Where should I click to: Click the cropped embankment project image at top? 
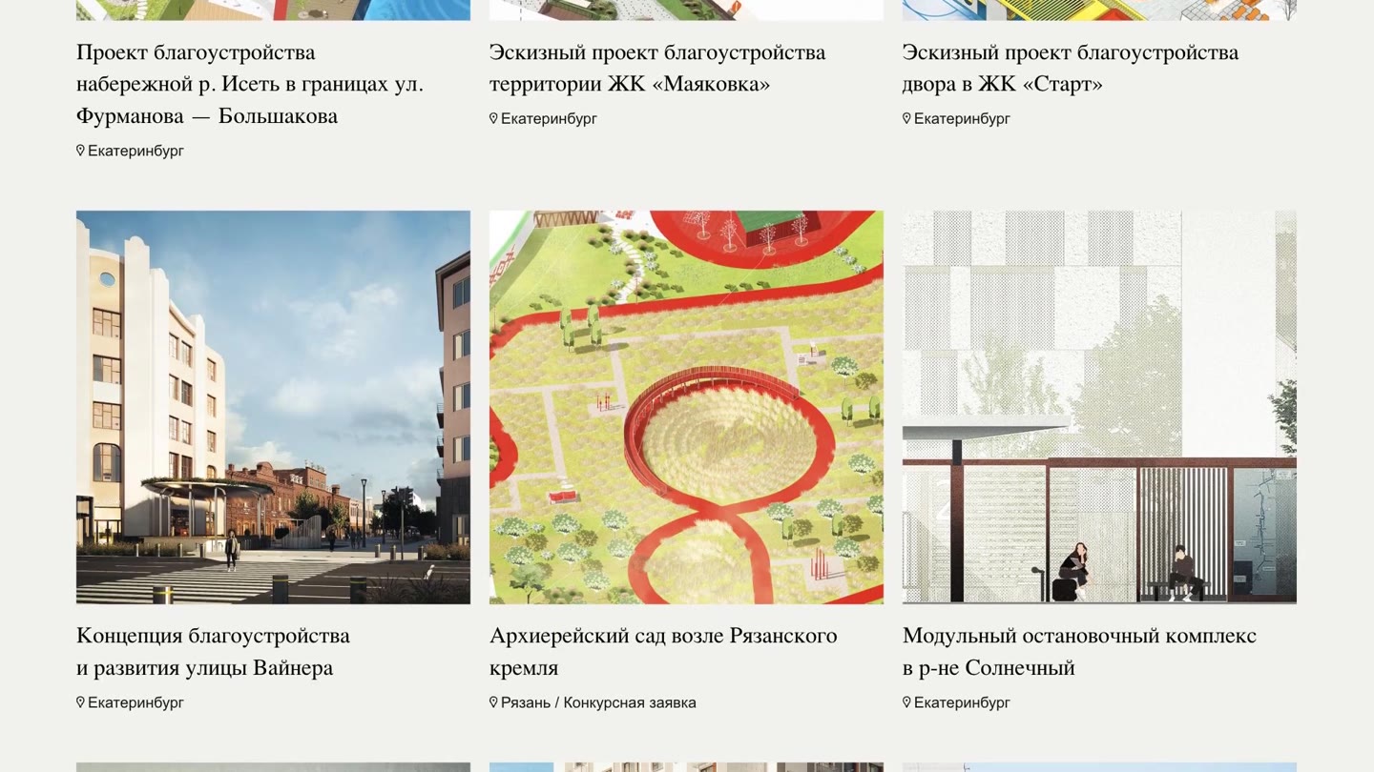point(273,10)
